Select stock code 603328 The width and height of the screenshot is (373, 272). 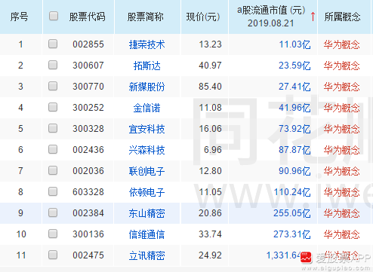[x=88, y=192]
